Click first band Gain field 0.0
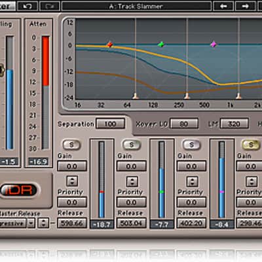Viewport: 262px width, 262px height. [x=72, y=166]
